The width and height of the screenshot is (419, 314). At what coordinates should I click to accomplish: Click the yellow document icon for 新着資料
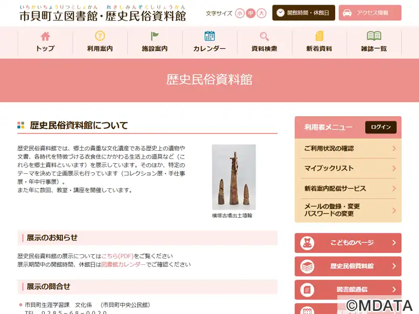(319, 36)
